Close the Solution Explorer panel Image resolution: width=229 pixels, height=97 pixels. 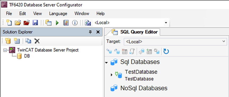tap(98, 32)
